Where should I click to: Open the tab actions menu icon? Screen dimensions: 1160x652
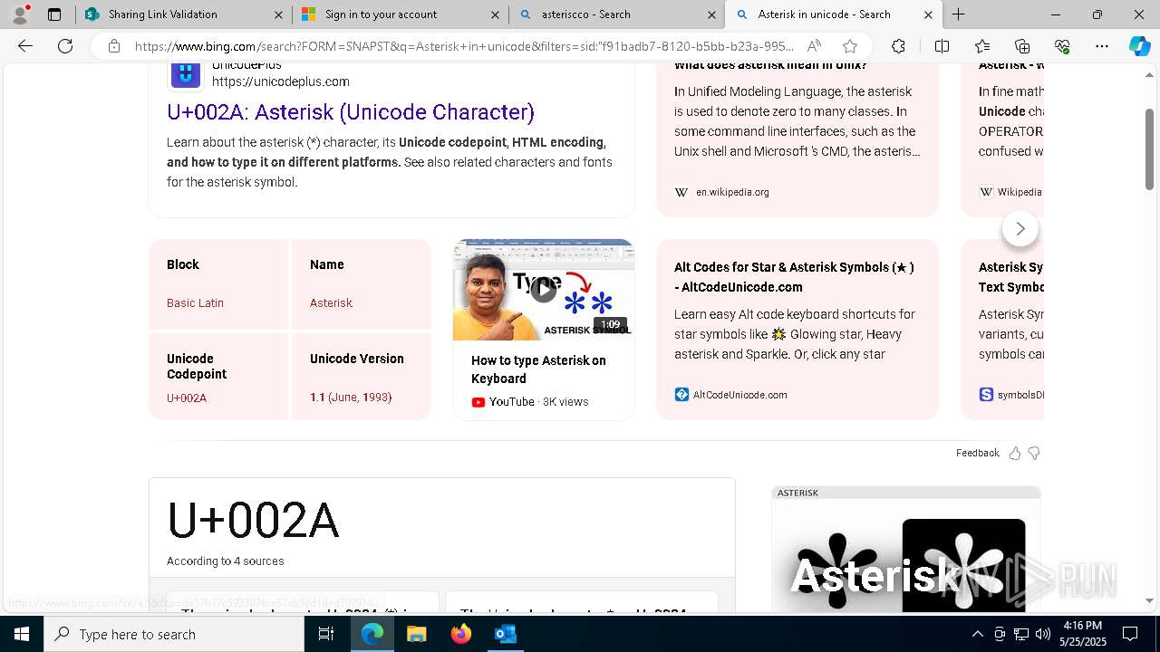(x=54, y=14)
